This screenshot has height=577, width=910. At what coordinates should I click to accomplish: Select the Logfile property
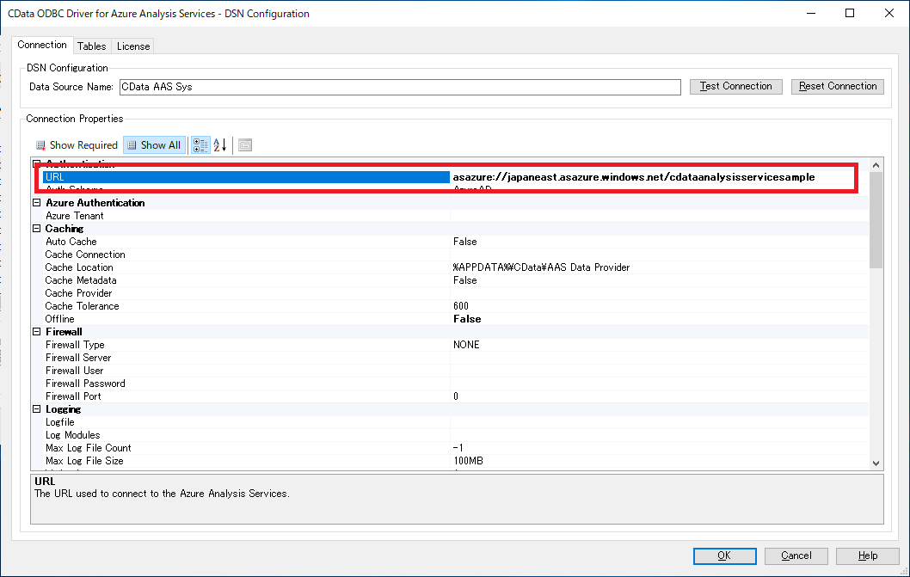point(59,422)
